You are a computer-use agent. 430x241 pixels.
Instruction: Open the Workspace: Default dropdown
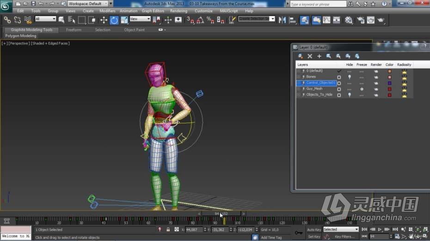[x=88, y=4]
